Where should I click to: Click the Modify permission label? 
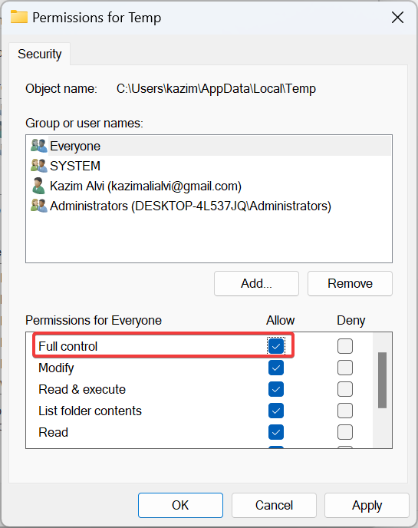click(56, 368)
